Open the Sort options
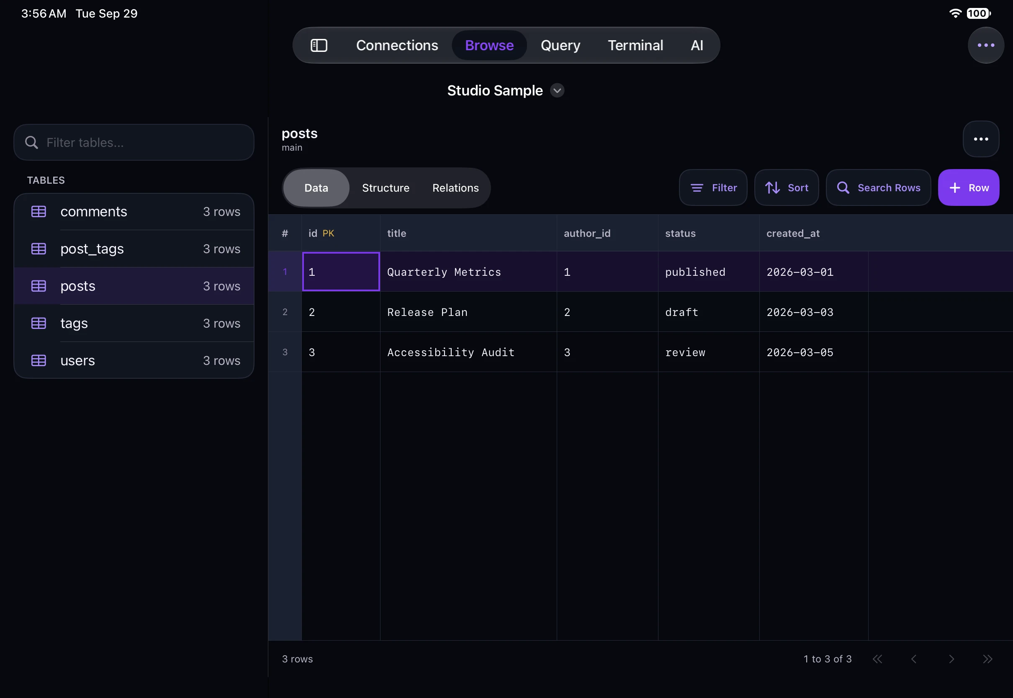The height and width of the screenshot is (698, 1013). pos(787,187)
